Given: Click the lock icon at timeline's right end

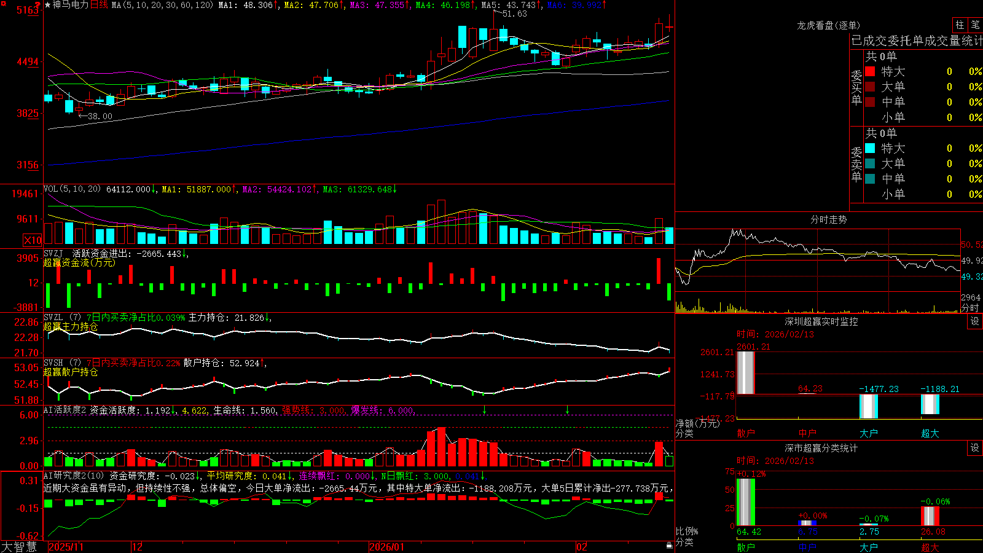Looking at the screenshot, I should (669, 546).
